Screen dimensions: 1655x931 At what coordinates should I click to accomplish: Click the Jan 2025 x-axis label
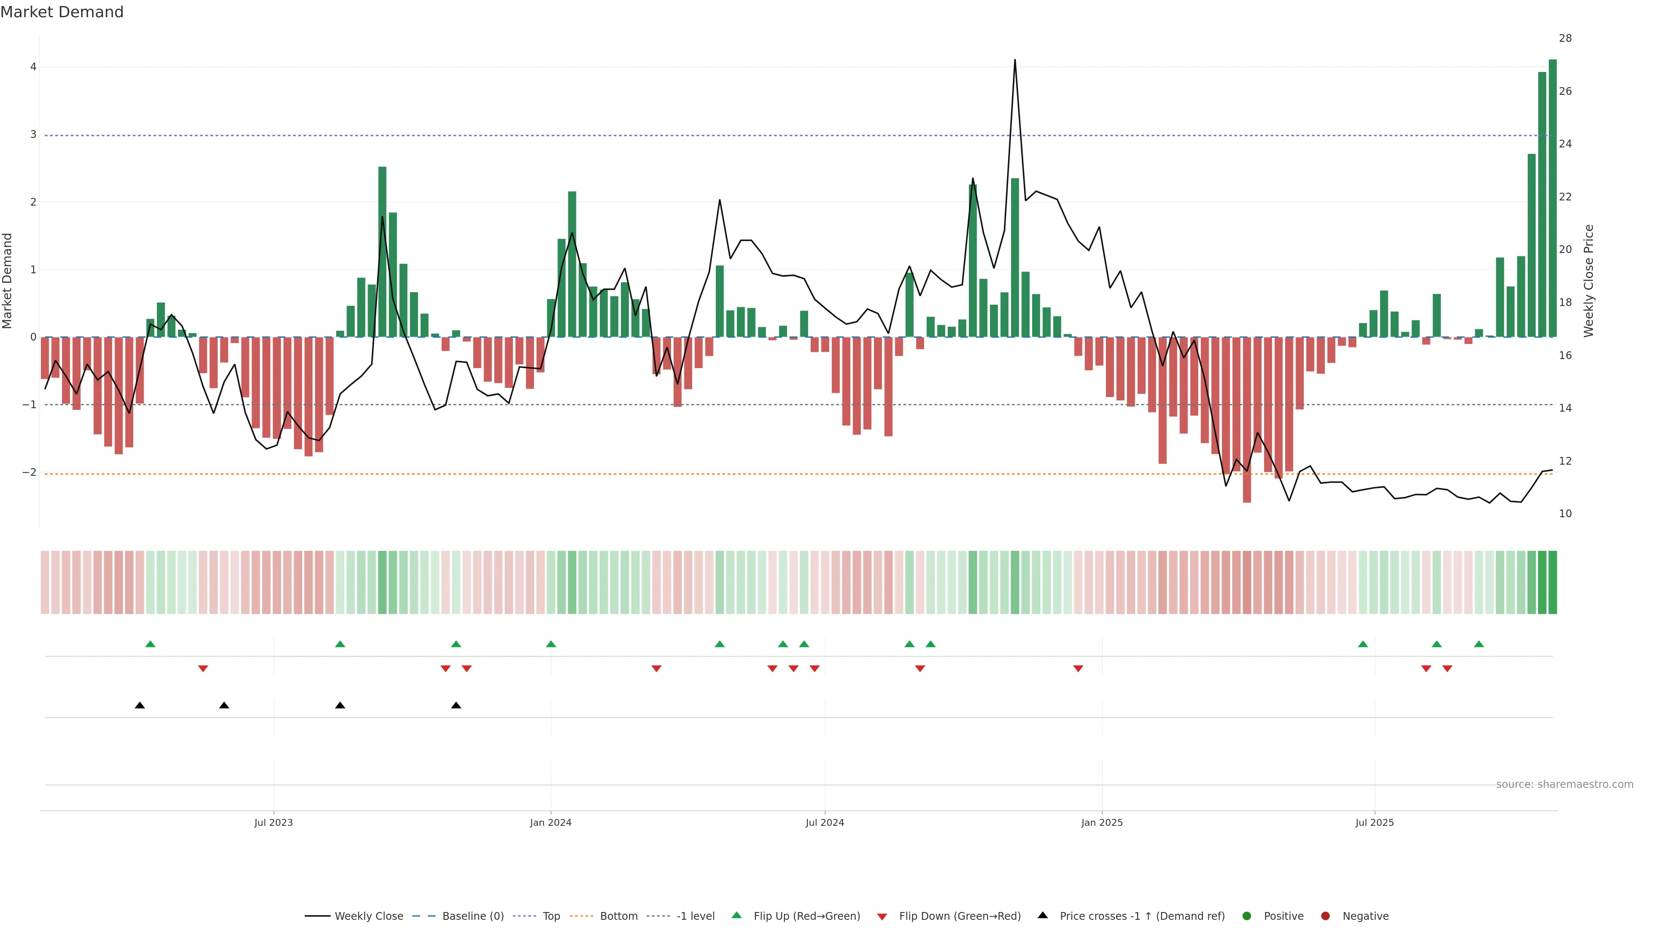tap(1102, 822)
